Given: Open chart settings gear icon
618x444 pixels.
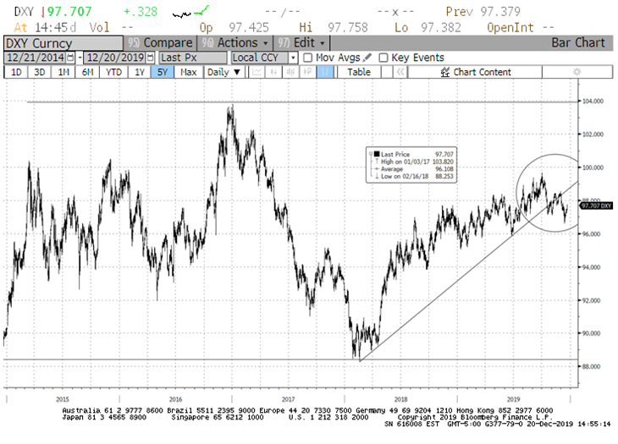Looking at the screenshot, I should click(576, 72).
